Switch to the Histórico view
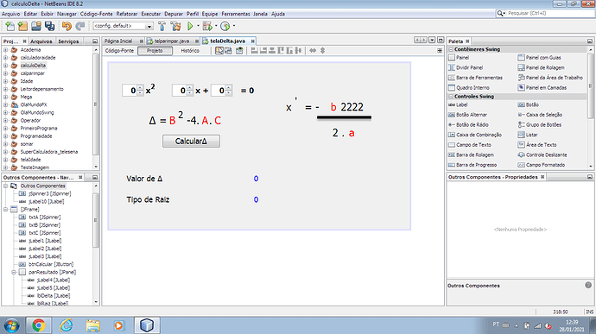The width and height of the screenshot is (596, 334). [190, 51]
